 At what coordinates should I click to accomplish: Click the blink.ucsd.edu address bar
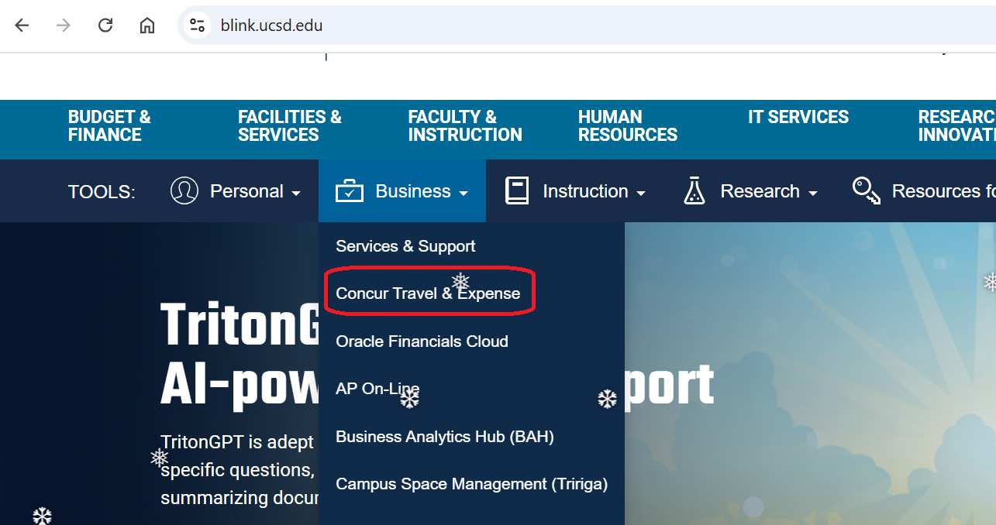pos(465,26)
